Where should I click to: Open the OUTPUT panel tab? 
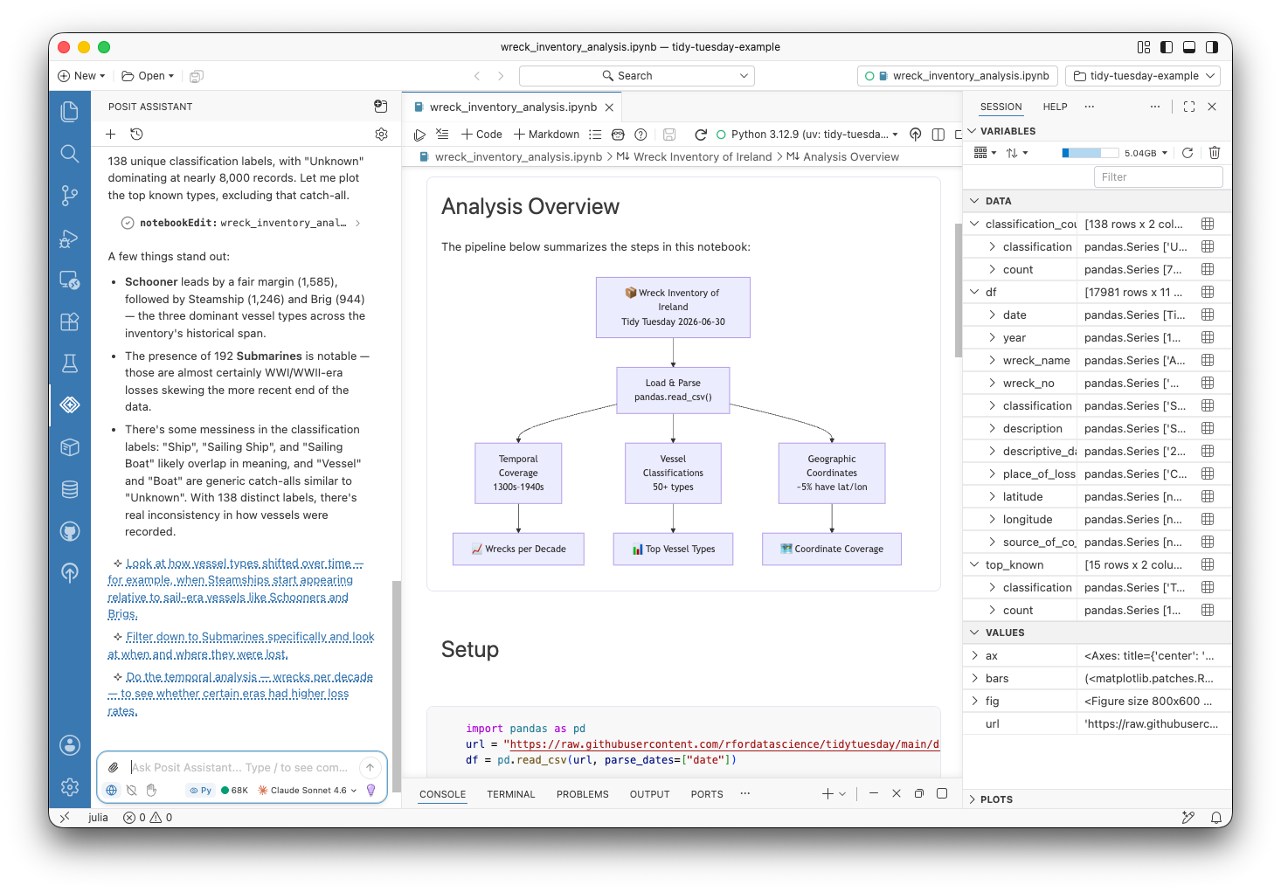[649, 794]
